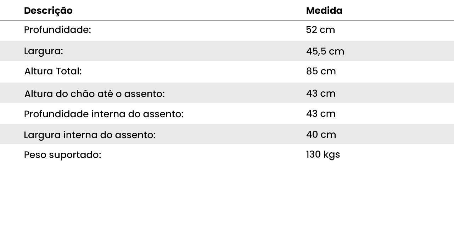Select the Altura Total label

(53, 72)
